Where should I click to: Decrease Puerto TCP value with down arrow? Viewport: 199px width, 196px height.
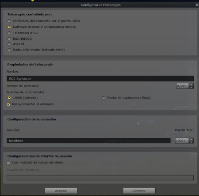(x=191, y=142)
